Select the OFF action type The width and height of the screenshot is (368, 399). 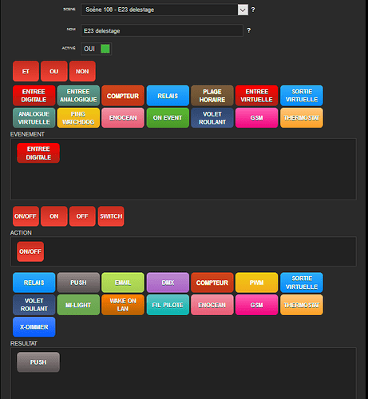coord(82,216)
